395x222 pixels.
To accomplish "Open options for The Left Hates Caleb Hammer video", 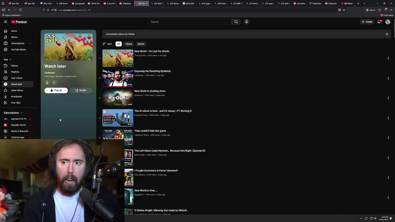I will point(388,158).
